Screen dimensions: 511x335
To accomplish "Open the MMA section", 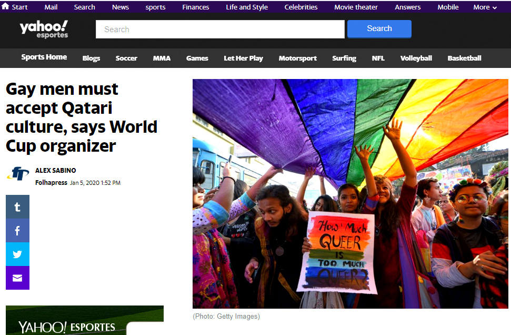I will pyautogui.click(x=162, y=58).
